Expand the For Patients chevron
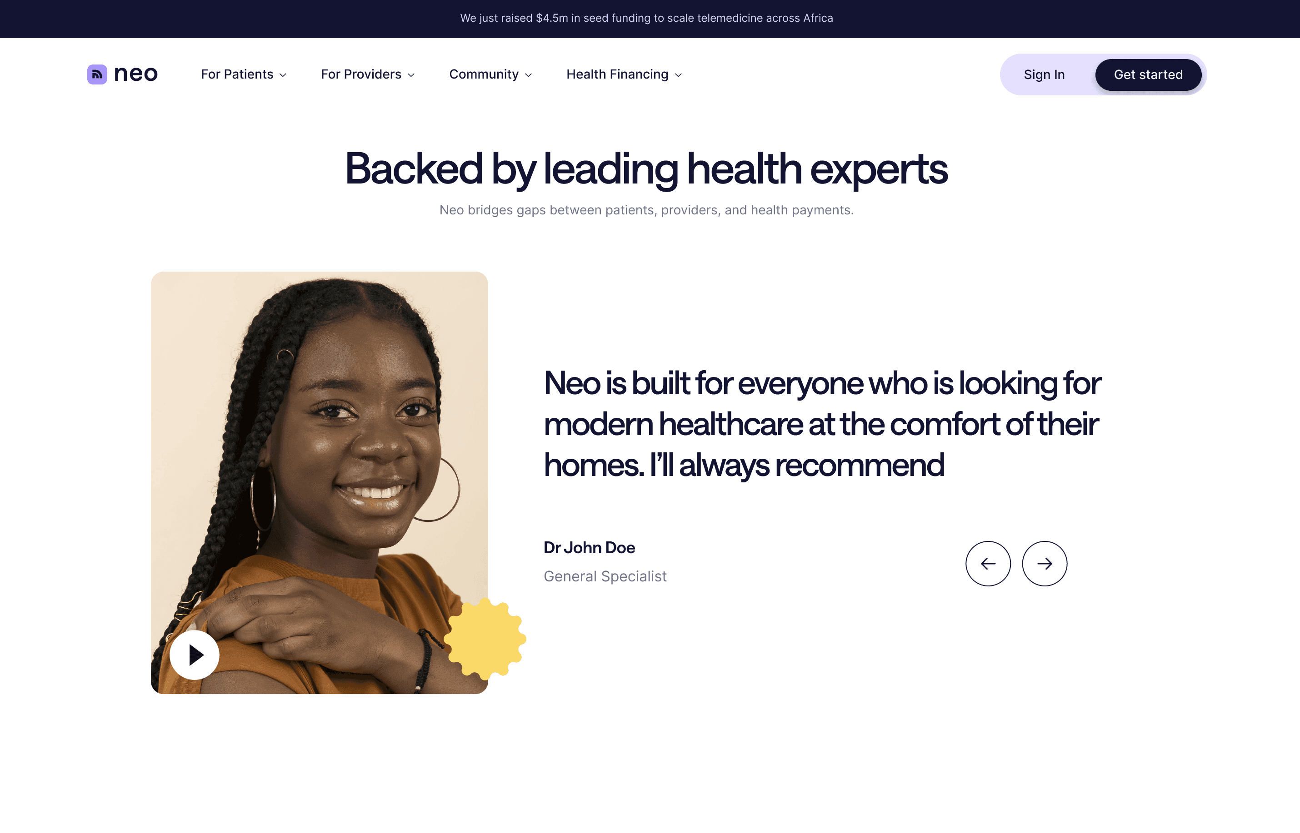 pyautogui.click(x=283, y=75)
